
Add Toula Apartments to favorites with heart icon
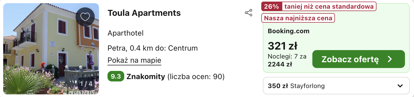(85, 17)
